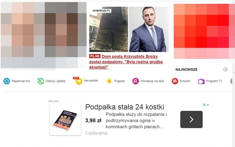The height and width of the screenshot is (147, 235).
Task: Open the dark arrow button in ad
Action: coord(192,119)
